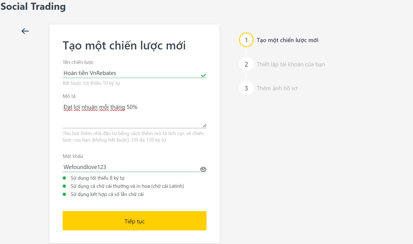Click the description hint text below Mô tả

pyautogui.click(x=133, y=137)
